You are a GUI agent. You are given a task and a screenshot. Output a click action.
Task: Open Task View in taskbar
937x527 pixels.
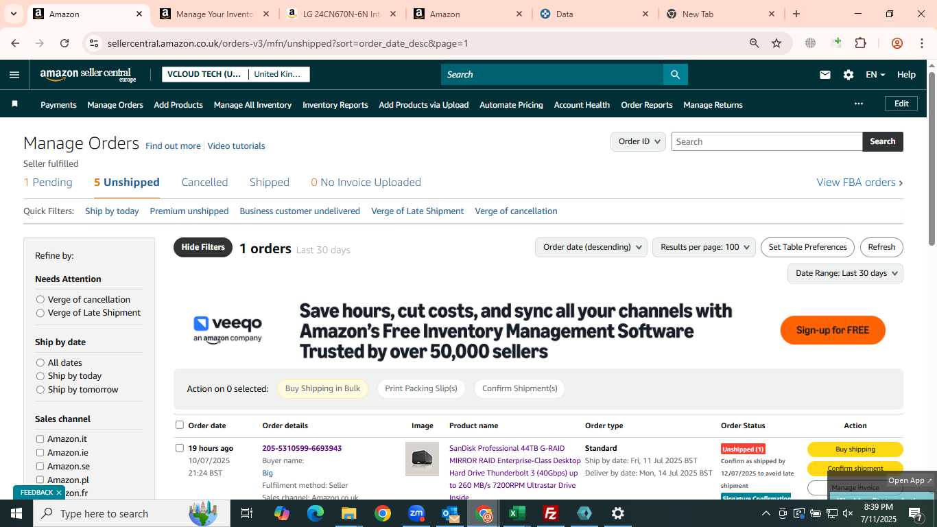tap(247, 513)
